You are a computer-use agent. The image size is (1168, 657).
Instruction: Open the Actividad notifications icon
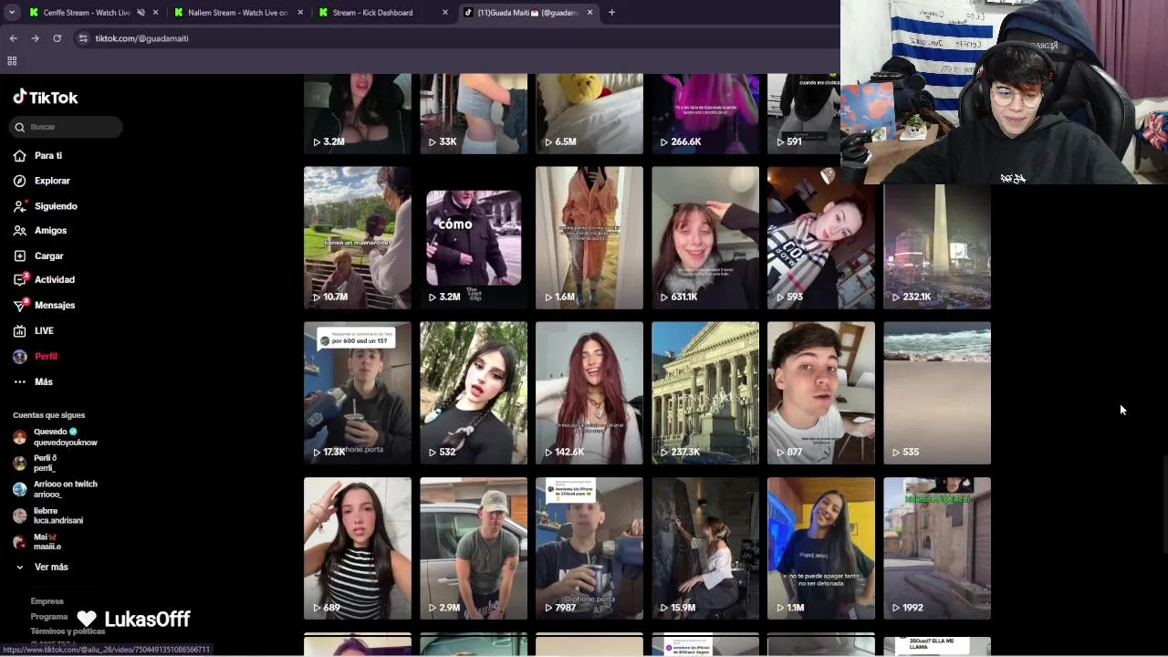(x=20, y=280)
